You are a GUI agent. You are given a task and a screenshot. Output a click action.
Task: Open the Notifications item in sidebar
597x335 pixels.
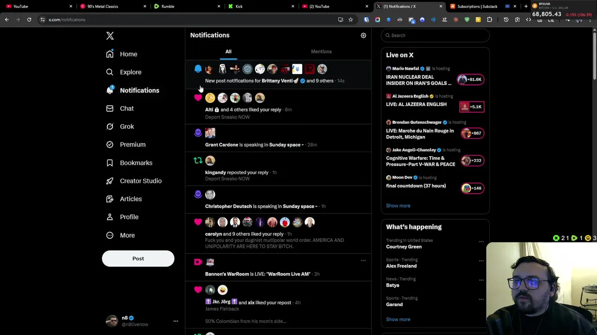click(133, 90)
